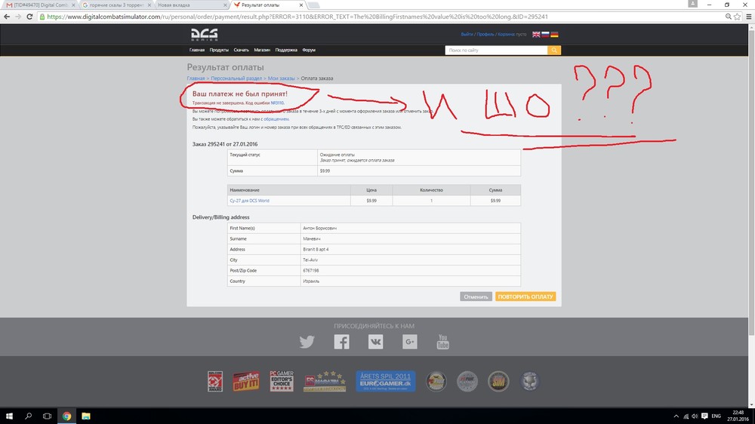Click error code NR3110 link
The height and width of the screenshot is (424, 755).
[277, 103]
